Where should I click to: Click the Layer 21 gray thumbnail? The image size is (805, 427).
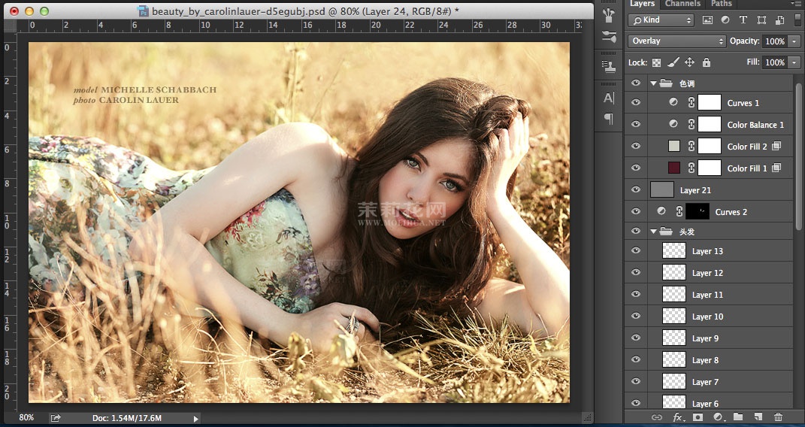pyautogui.click(x=661, y=189)
